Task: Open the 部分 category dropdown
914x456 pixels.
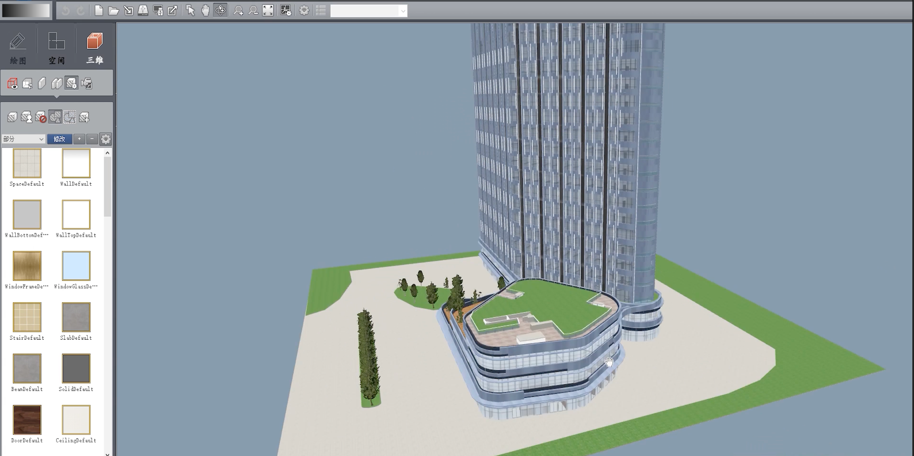Action: click(x=23, y=139)
